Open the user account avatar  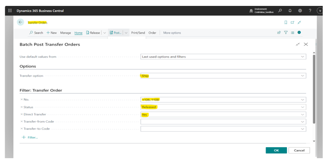point(320,11)
